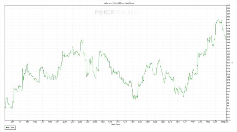Image resolution: width=237 pixels, height=132 pixels.
Task: Click the 'Hands Played' x-axis title
Action: [116, 124]
